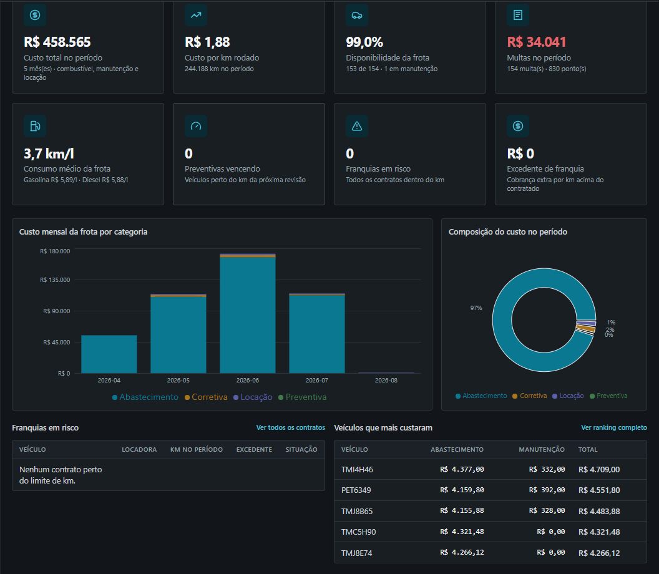Click the R$ 34.041 fines value

(536, 42)
